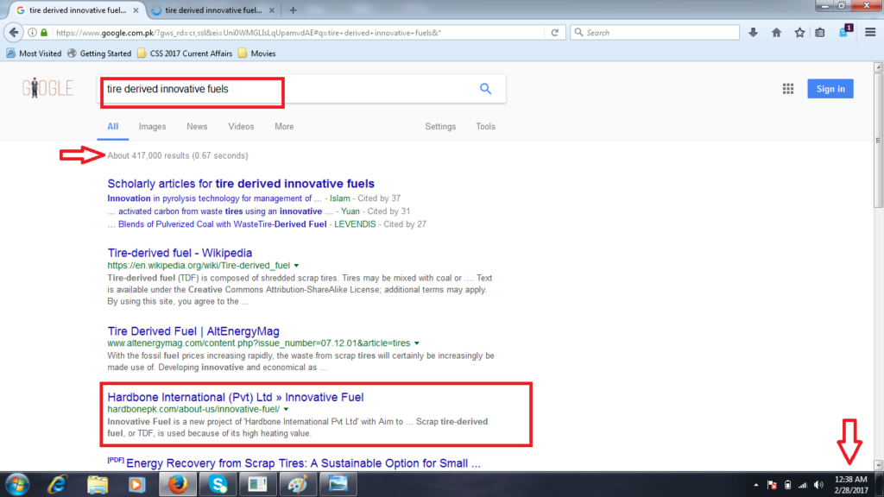Open Getting Started bookmark
This screenshot has width=884, height=497.
point(99,53)
